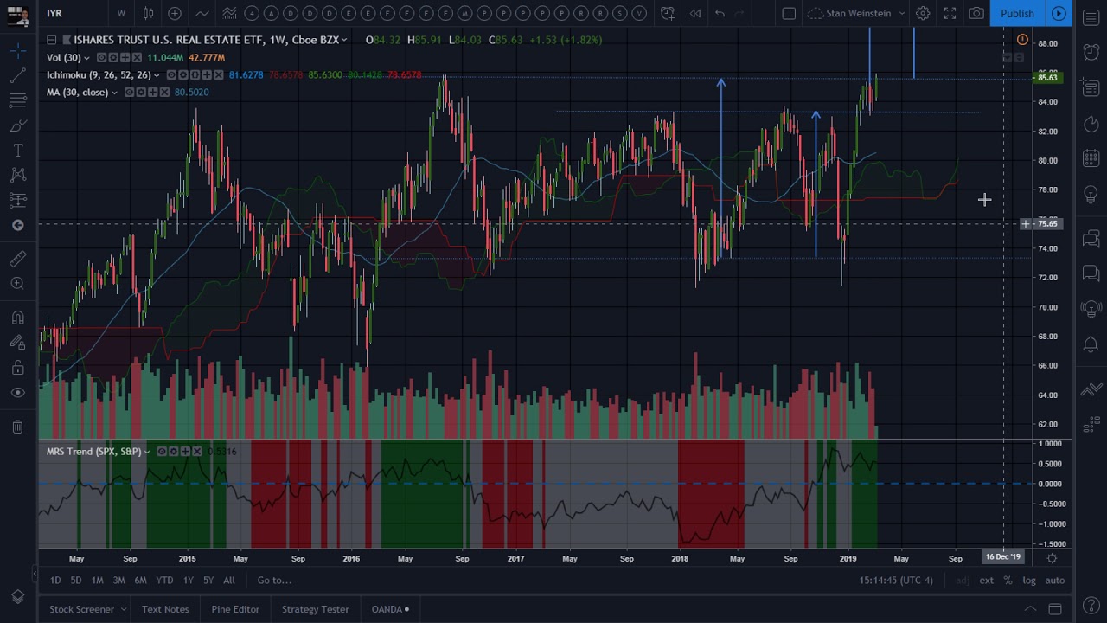
Task: Toggle visibility of MA (30, close) indicator
Action: click(x=128, y=93)
